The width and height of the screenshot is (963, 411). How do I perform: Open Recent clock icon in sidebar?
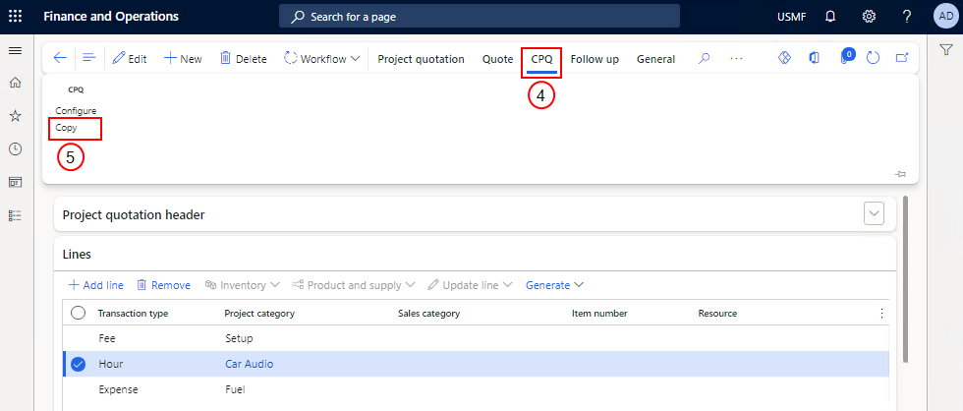click(x=15, y=148)
